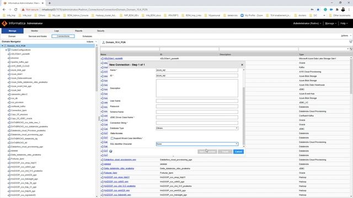Click the ClusterConfigurations folder icon

pyautogui.click(x=9, y=50)
